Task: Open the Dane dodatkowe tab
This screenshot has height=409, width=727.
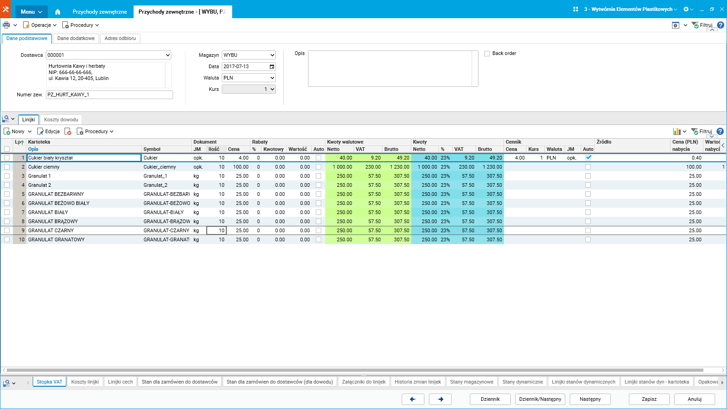Action: [76, 38]
